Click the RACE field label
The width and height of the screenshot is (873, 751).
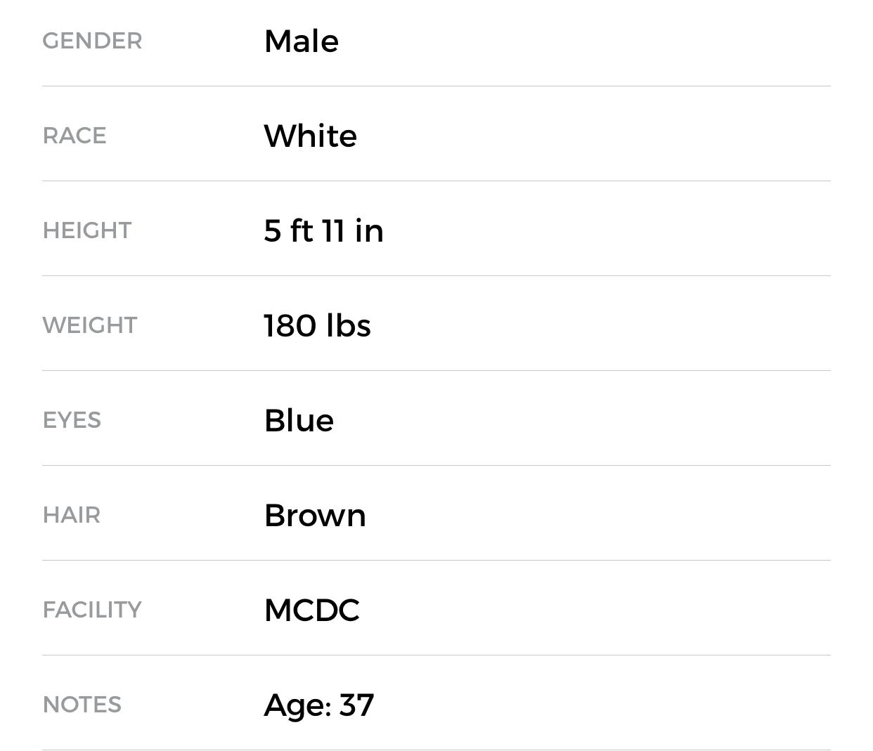[75, 136]
